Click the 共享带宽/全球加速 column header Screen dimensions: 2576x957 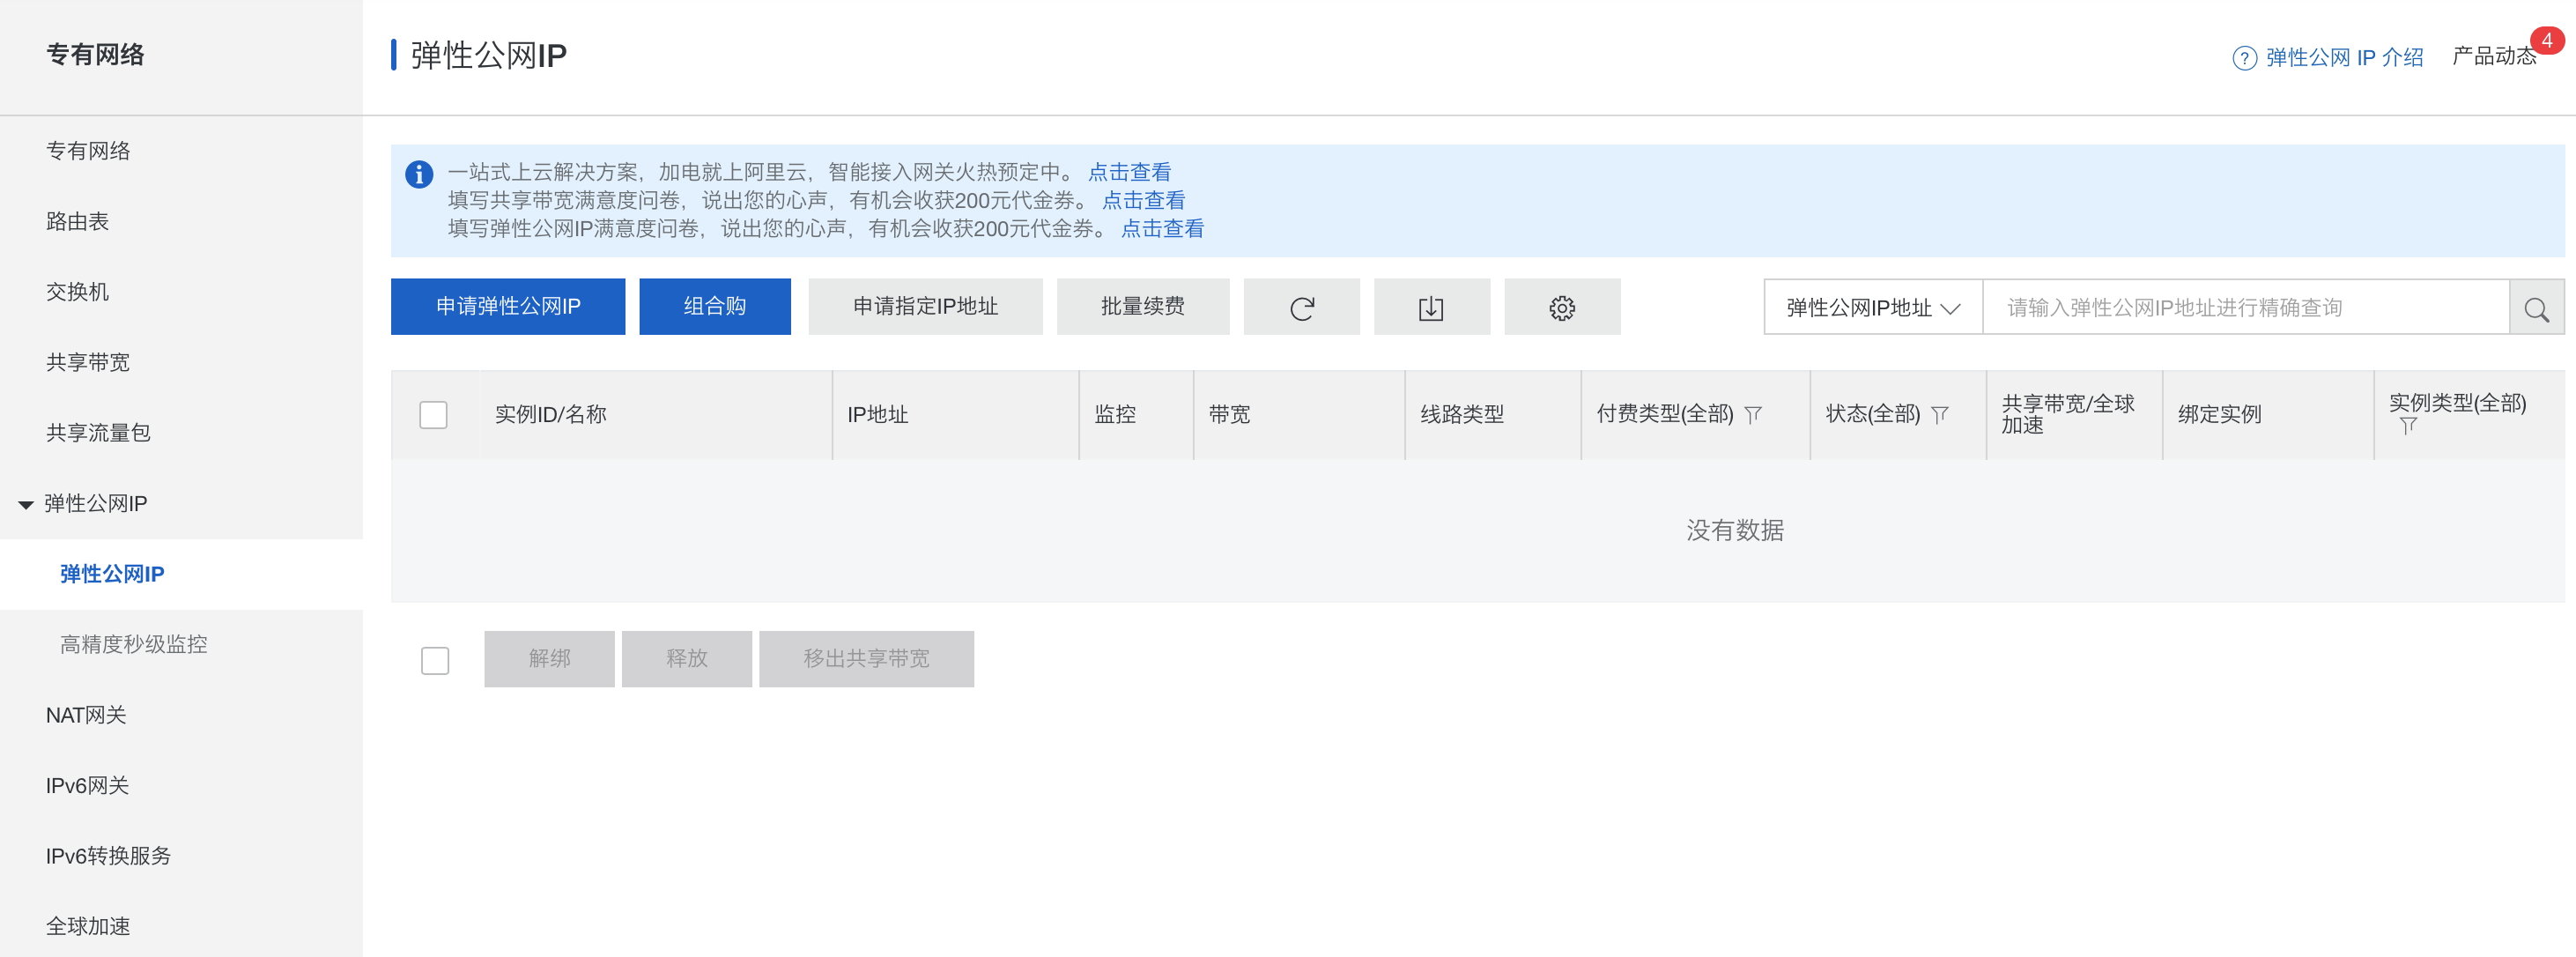tap(2067, 414)
